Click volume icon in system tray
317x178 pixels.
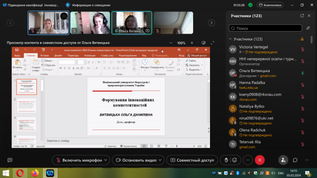(273, 173)
